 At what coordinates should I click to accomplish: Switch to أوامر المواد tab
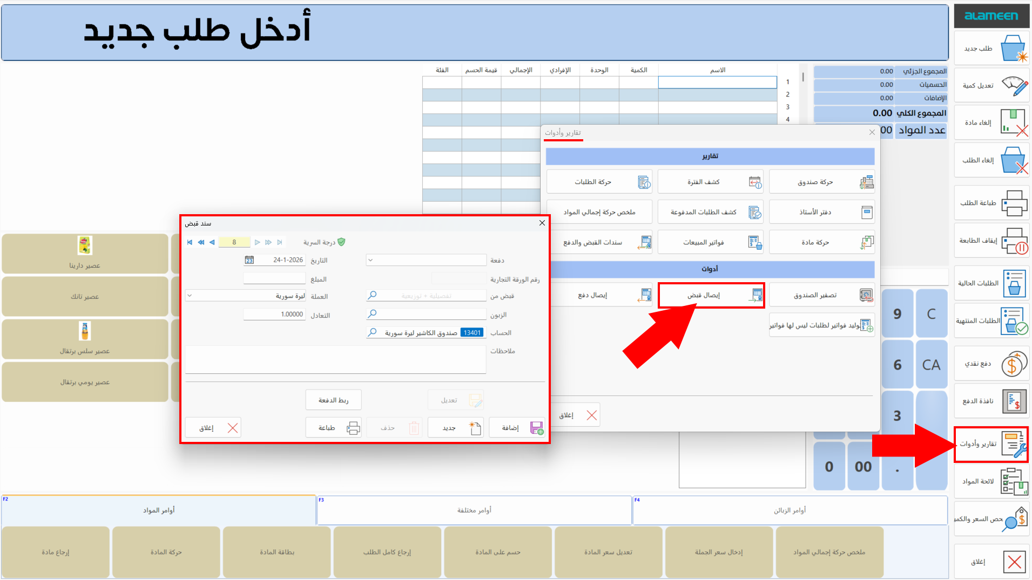point(159,510)
